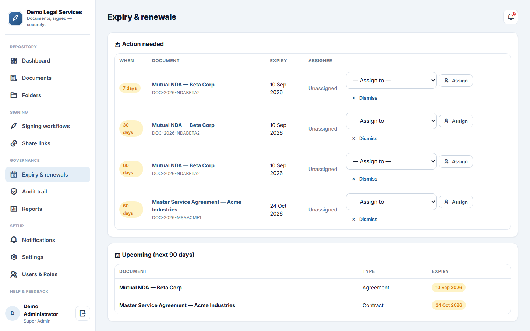Click the Demo Legal Services feather logo
Screen dimensions: 530x331
pos(15,18)
